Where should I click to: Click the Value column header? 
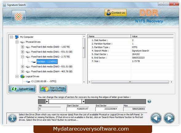152,36
